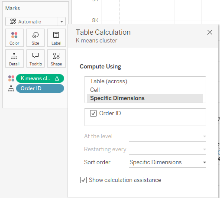Screen dimensions: 220x198
Task: Click the Order ID pill
Action: [x=40, y=88]
